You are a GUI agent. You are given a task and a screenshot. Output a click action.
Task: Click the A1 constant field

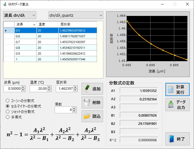pyautogui.click(x=139, y=91)
